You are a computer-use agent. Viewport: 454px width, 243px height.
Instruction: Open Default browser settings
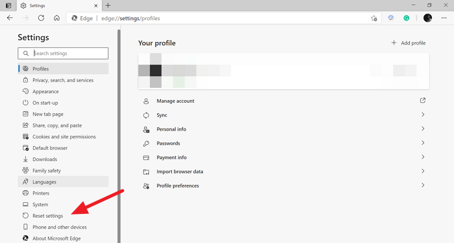[x=63, y=148]
